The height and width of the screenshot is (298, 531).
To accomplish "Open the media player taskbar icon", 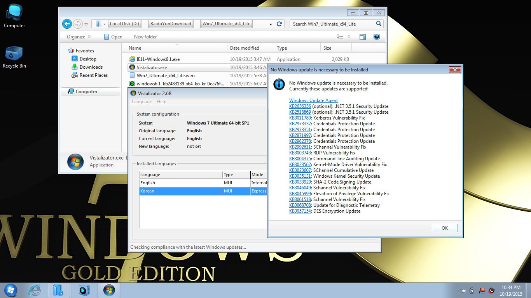I will [84, 290].
